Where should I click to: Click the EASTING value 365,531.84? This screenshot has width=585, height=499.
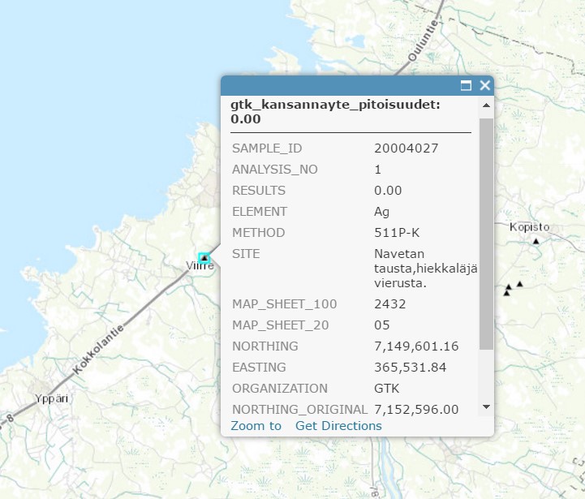coord(411,368)
